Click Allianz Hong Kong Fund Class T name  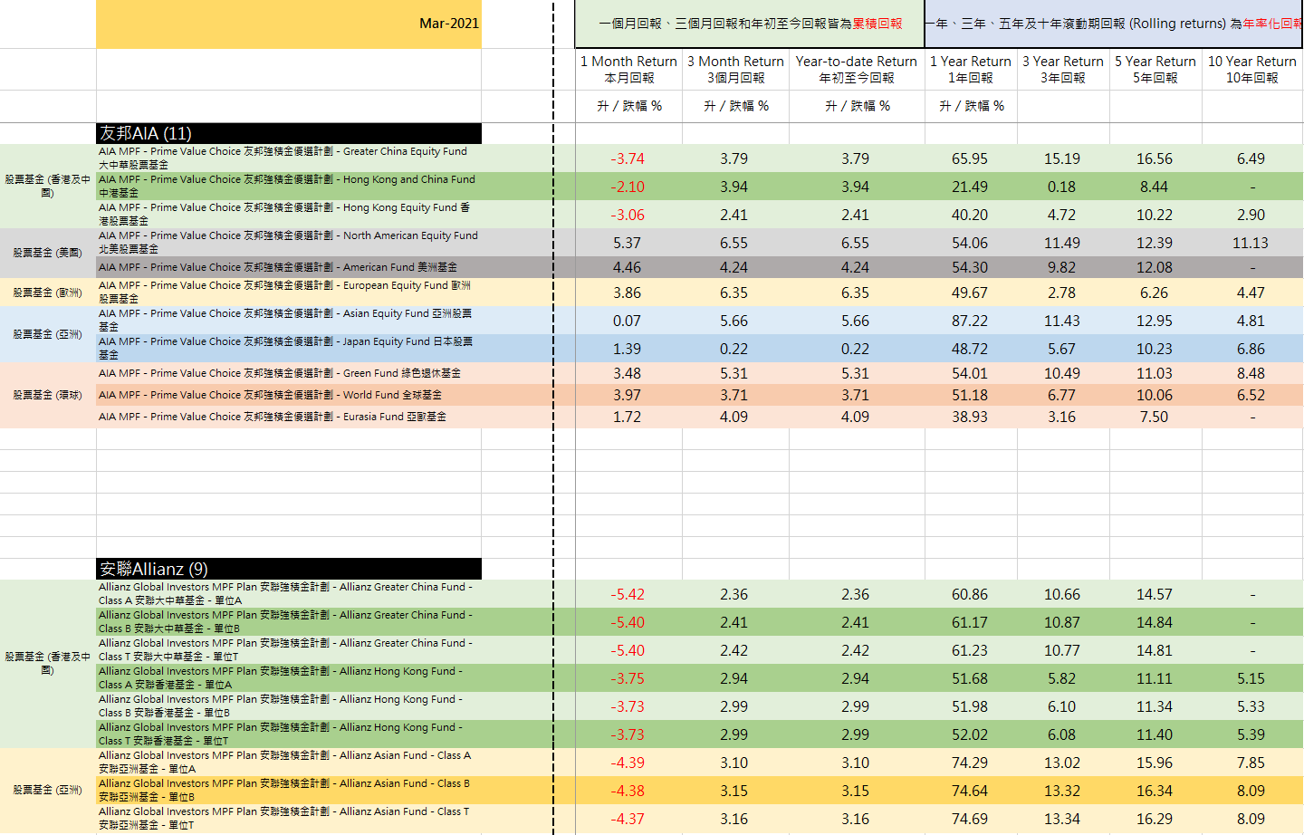(x=289, y=734)
